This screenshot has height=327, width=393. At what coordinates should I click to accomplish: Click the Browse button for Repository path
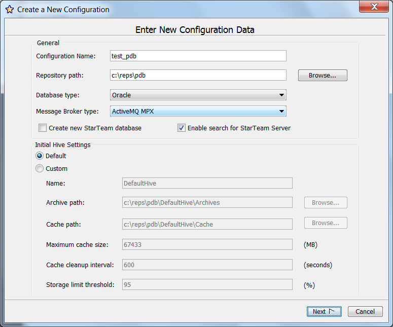coord(322,75)
